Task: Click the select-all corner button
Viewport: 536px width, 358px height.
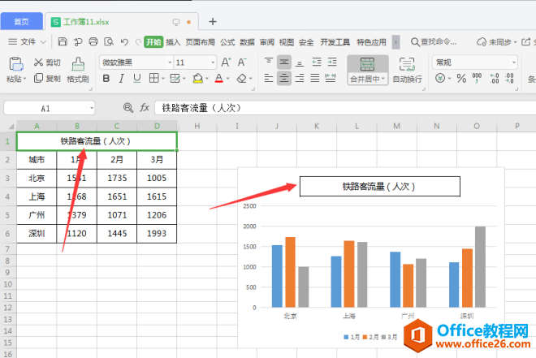Action: coord(11,126)
